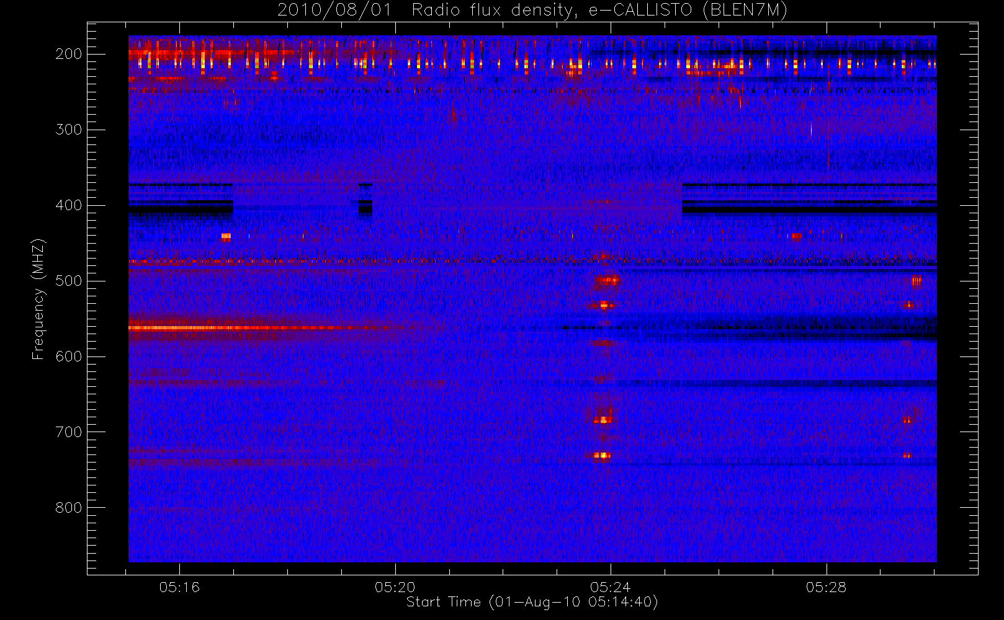
Task: Click the 05:24 time tick label
Action: 611,587
